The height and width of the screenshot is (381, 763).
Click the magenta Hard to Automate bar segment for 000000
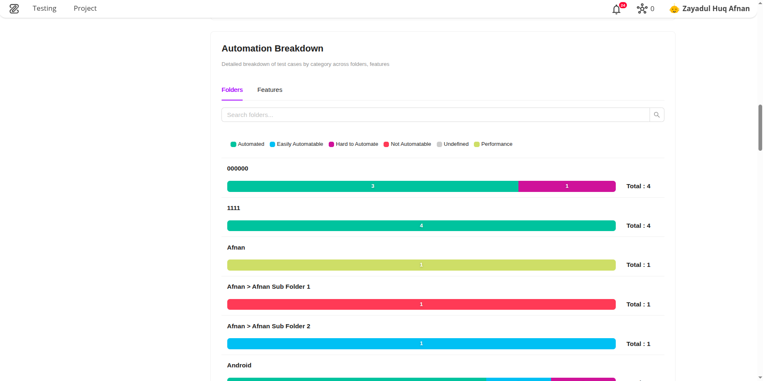pyautogui.click(x=567, y=186)
